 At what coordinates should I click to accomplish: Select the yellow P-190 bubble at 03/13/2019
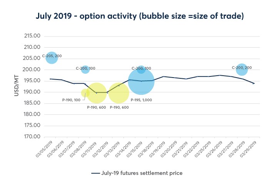tap(118, 93)
